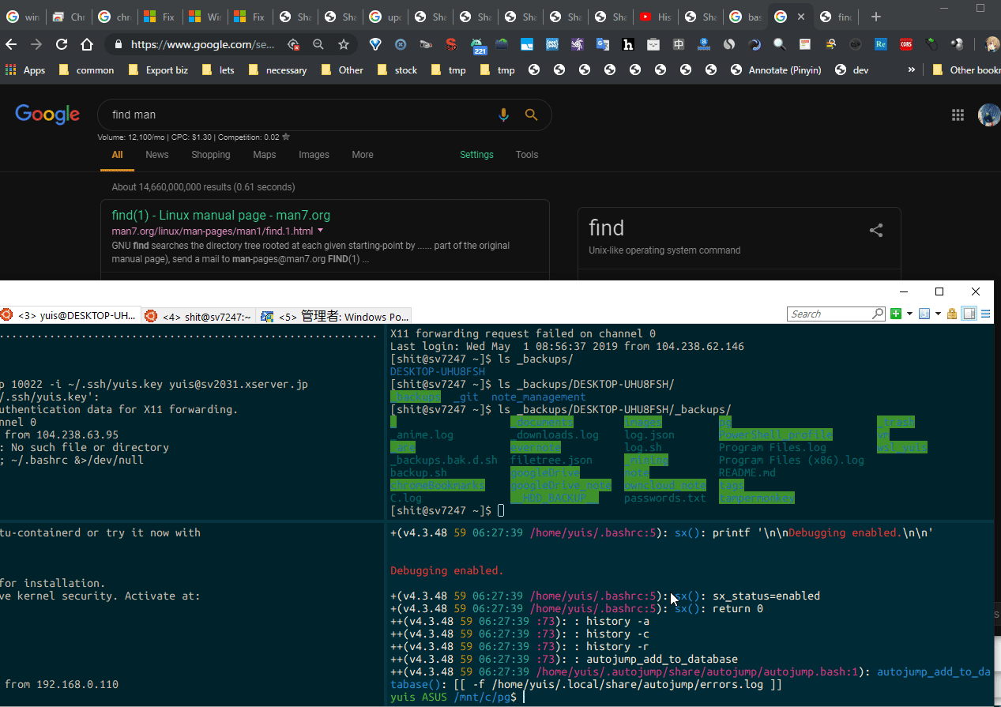The height and width of the screenshot is (707, 1001).
Task: Share the find knowledge panel
Action: (875, 231)
